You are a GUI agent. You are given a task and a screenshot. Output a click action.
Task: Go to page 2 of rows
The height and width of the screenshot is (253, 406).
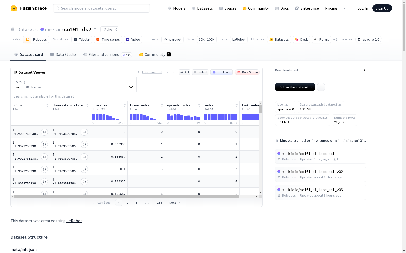coord(127,203)
